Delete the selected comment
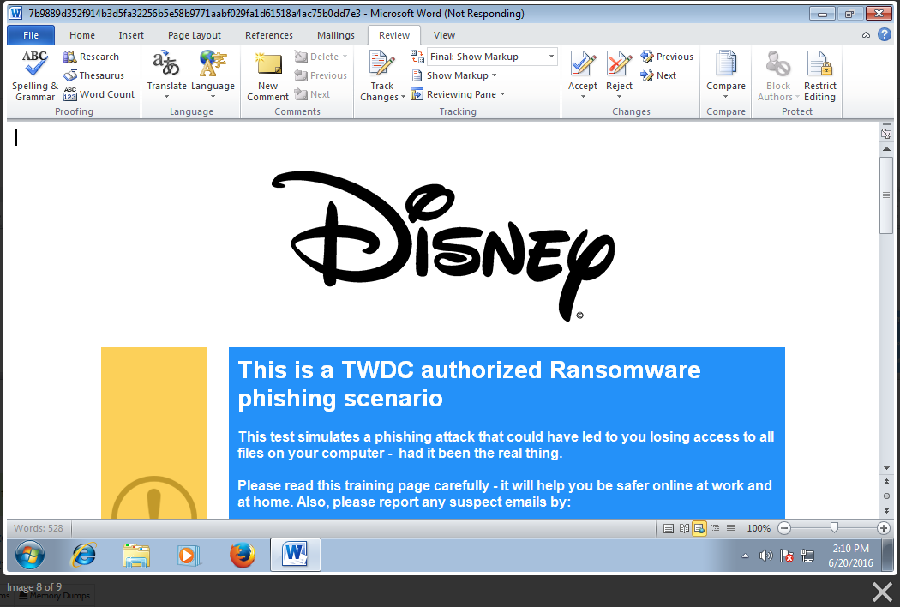The image size is (900, 607). coord(317,57)
